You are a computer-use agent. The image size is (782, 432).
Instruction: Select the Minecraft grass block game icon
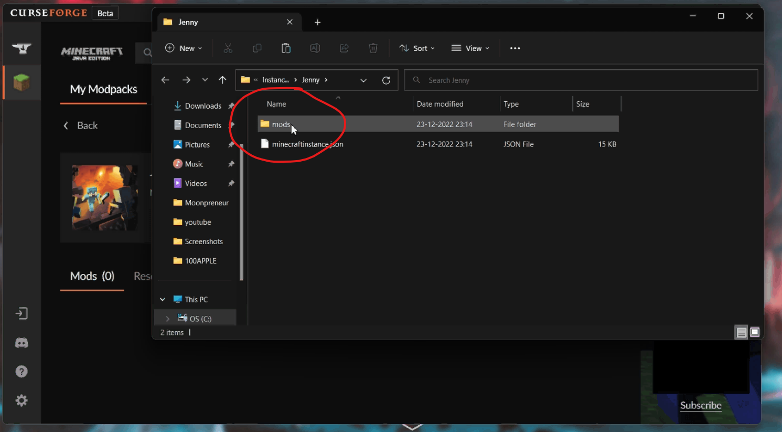(x=22, y=82)
